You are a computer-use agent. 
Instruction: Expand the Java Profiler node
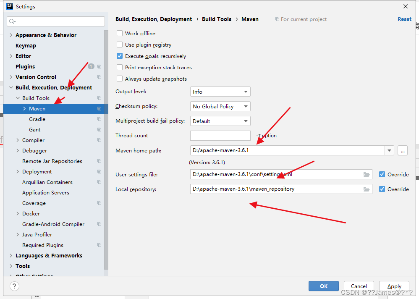click(18, 235)
